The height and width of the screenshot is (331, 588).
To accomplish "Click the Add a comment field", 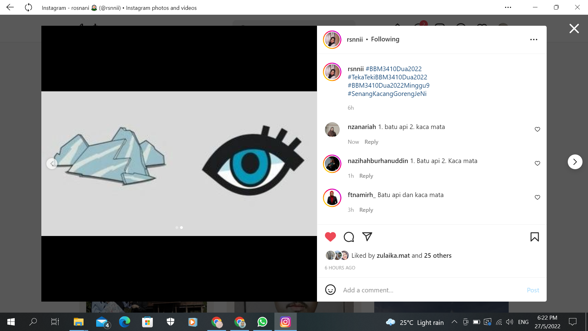I will 429,290.
